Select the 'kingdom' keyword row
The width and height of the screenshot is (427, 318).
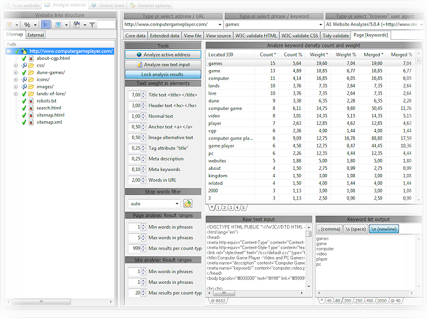[x=310, y=176]
